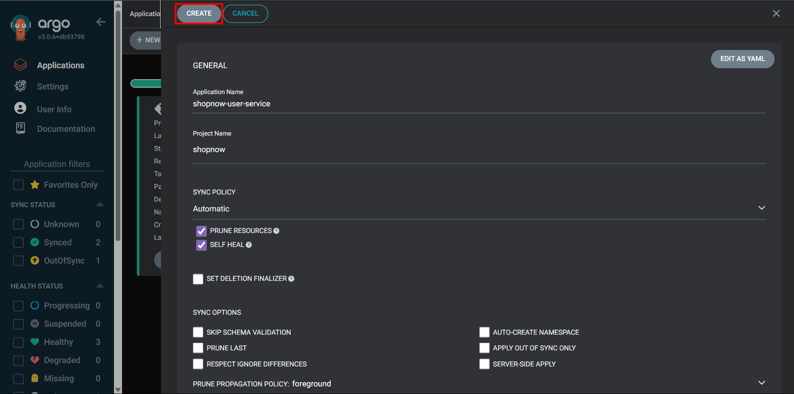The image size is (794, 394).
Task: Click help icon beside Set Deletion Finalizer
Action: tap(291, 279)
